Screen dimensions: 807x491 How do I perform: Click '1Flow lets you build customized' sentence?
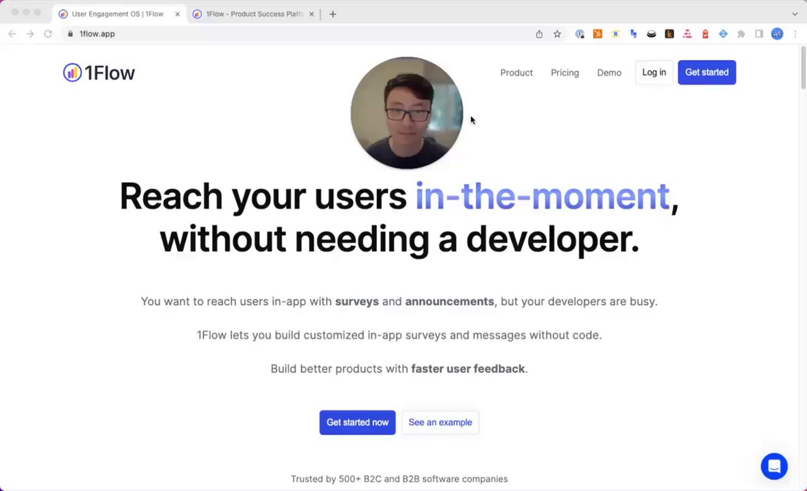coord(399,335)
